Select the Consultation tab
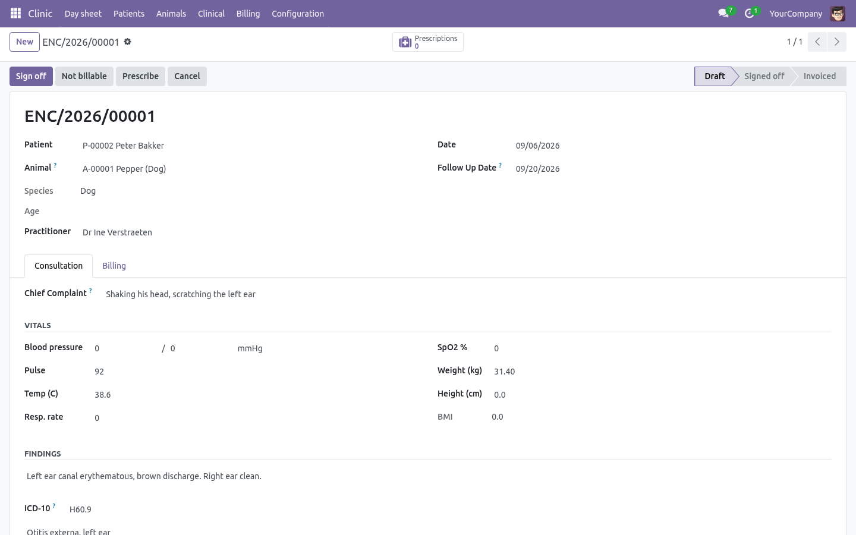The width and height of the screenshot is (856, 535). 58,266
